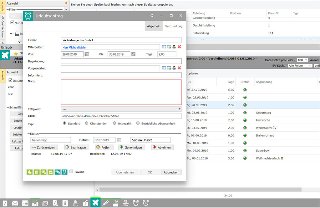This screenshot has height=208, width=320.
Task: Open the calendar picker for Von date
Action: pyautogui.click(x=87, y=54)
